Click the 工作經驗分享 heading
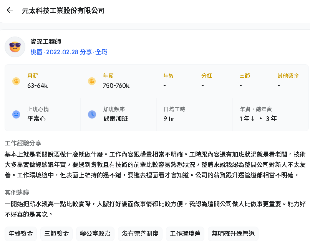 pos(23,143)
